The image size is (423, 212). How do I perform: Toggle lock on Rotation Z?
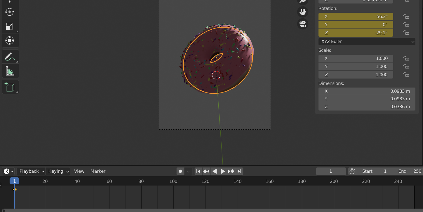coord(406,33)
